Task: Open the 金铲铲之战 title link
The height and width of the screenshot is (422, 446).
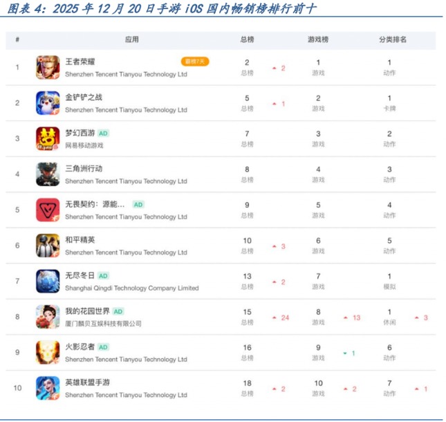Action: tap(84, 98)
